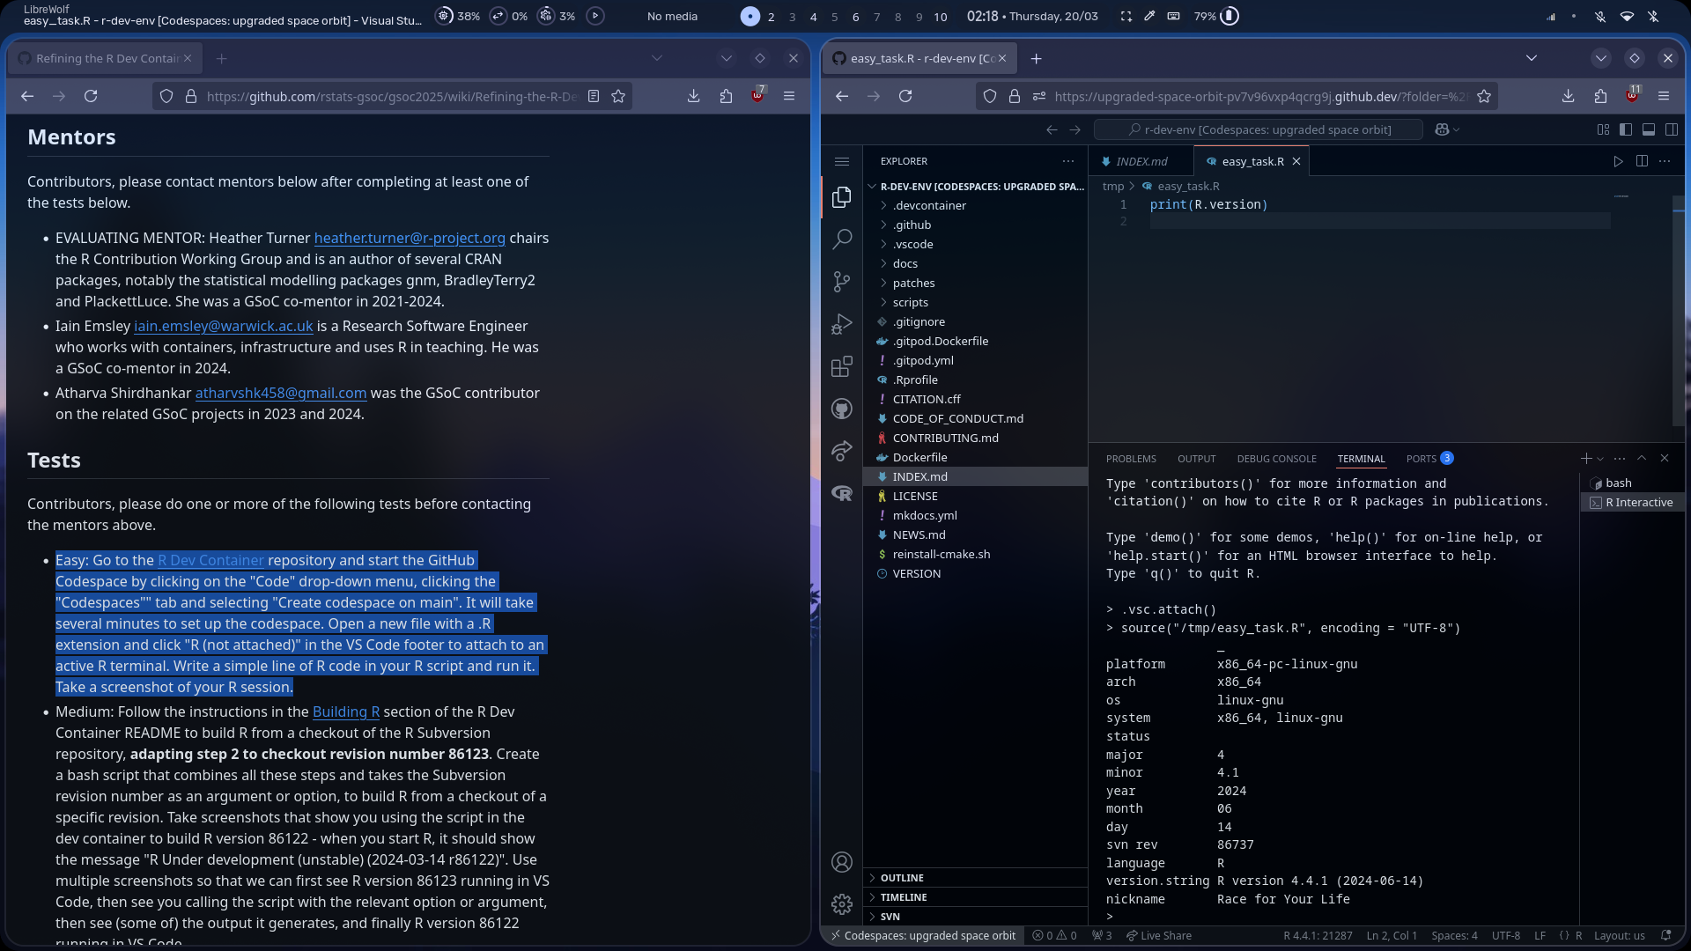The width and height of the screenshot is (1691, 951).
Task: Expand the OUTLINE section
Action: tap(976, 878)
